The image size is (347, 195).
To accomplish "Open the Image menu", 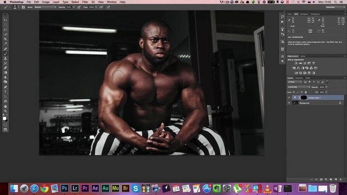I will coord(46,2).
